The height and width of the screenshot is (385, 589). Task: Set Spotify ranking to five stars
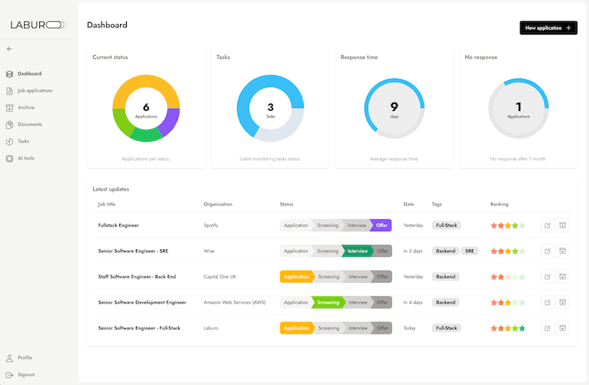522,225
